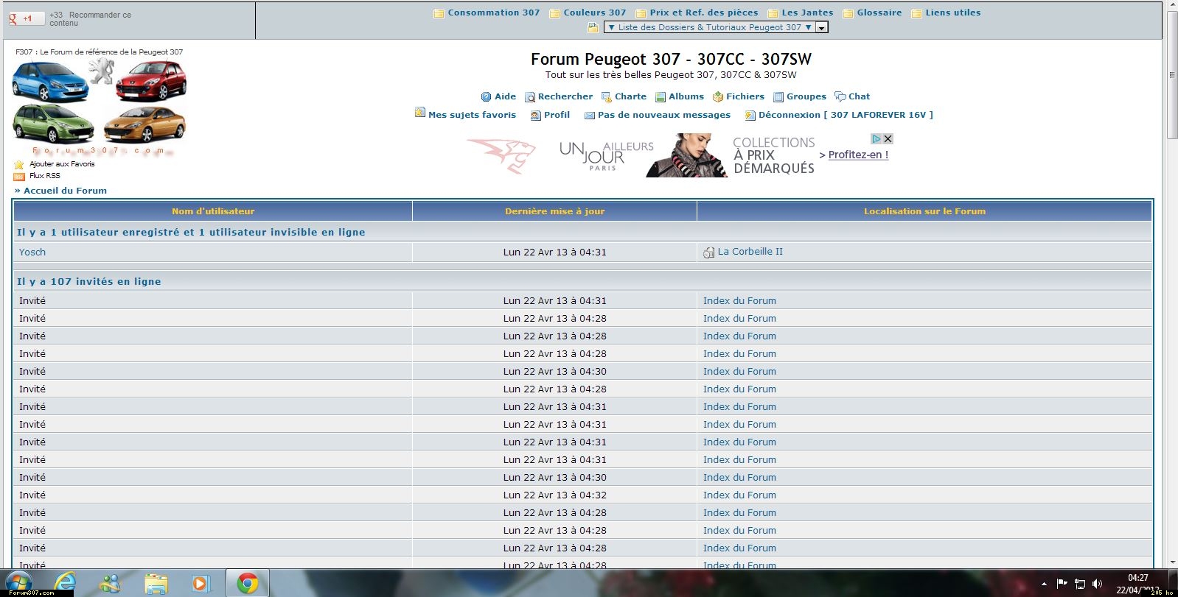Open the Consommation 307 menu item
This screenshot has height=597, width=1178.
(x=493, y=13)
